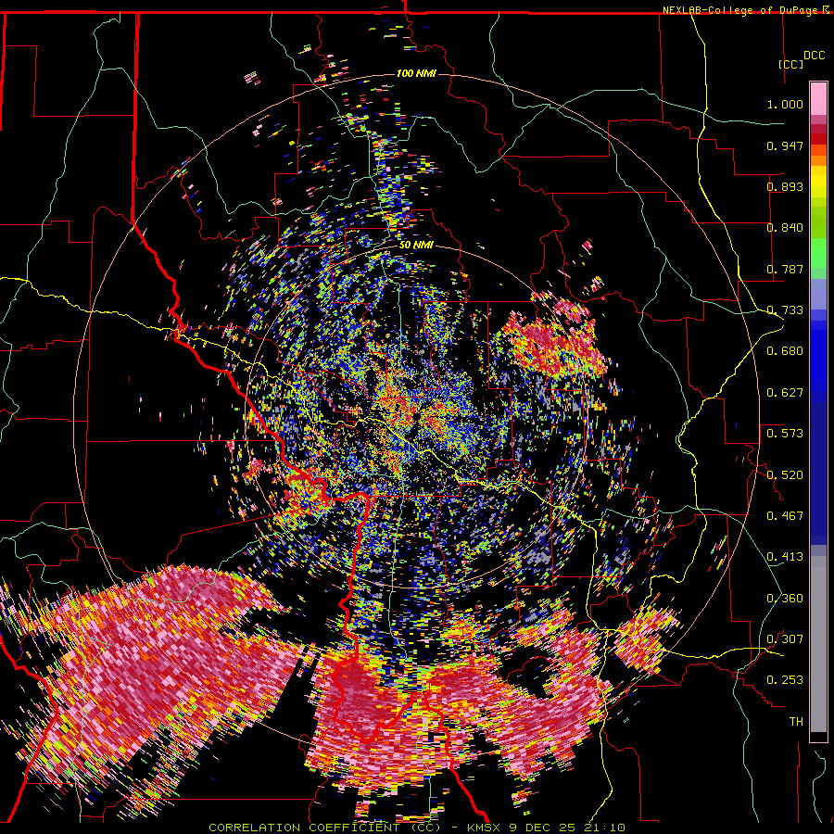Click the DCC label above the color scale
The height and width of the screenshot is (834, 834).
point(814,56)
